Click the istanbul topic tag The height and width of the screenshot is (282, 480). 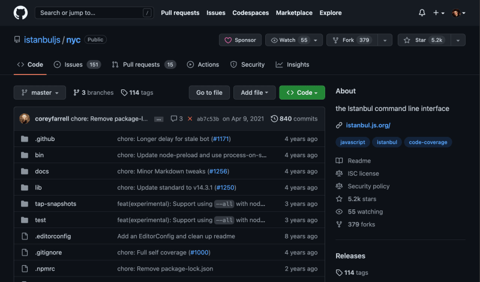click(387, 142)
